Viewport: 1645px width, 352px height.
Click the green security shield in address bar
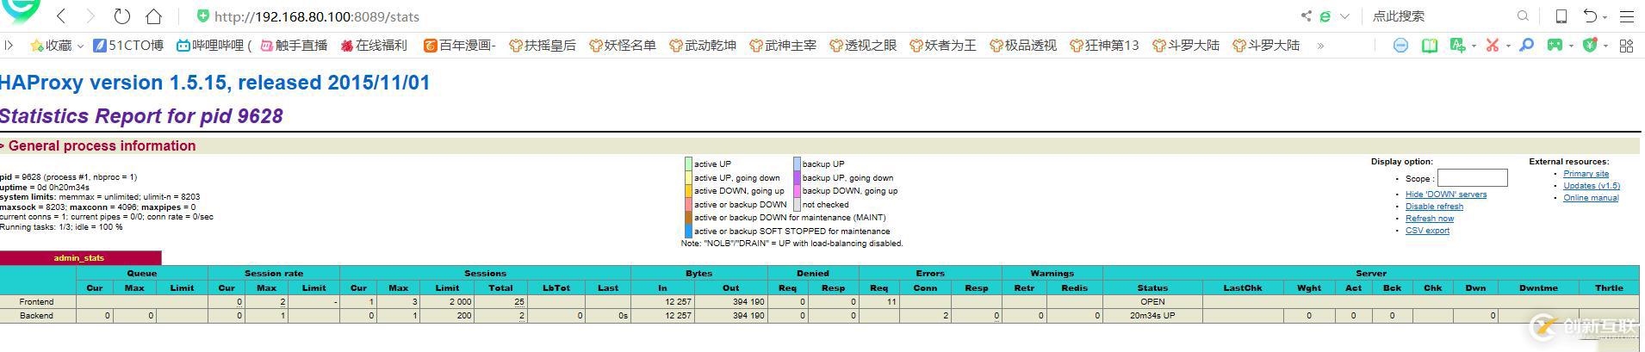coord(203,15)
